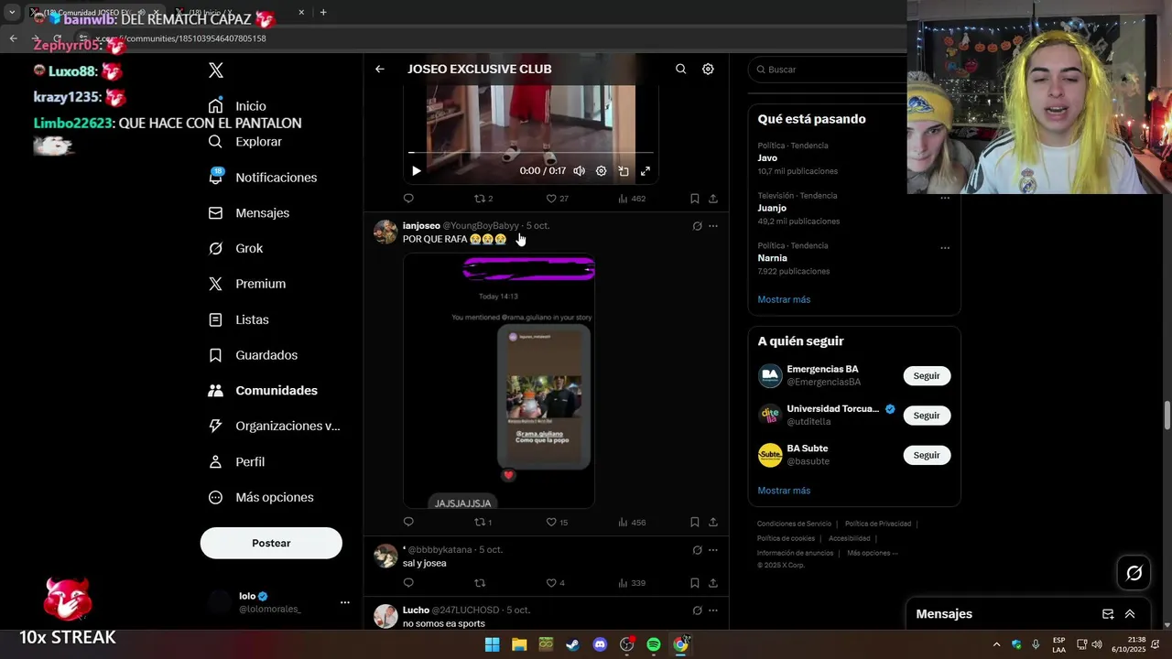Click the Postear button

(271, 544)
